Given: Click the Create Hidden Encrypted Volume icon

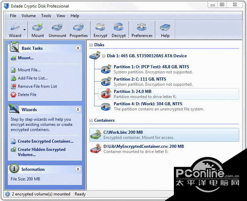Looking at the screenshot, I should pyautogui.click(x=13, y=150).
